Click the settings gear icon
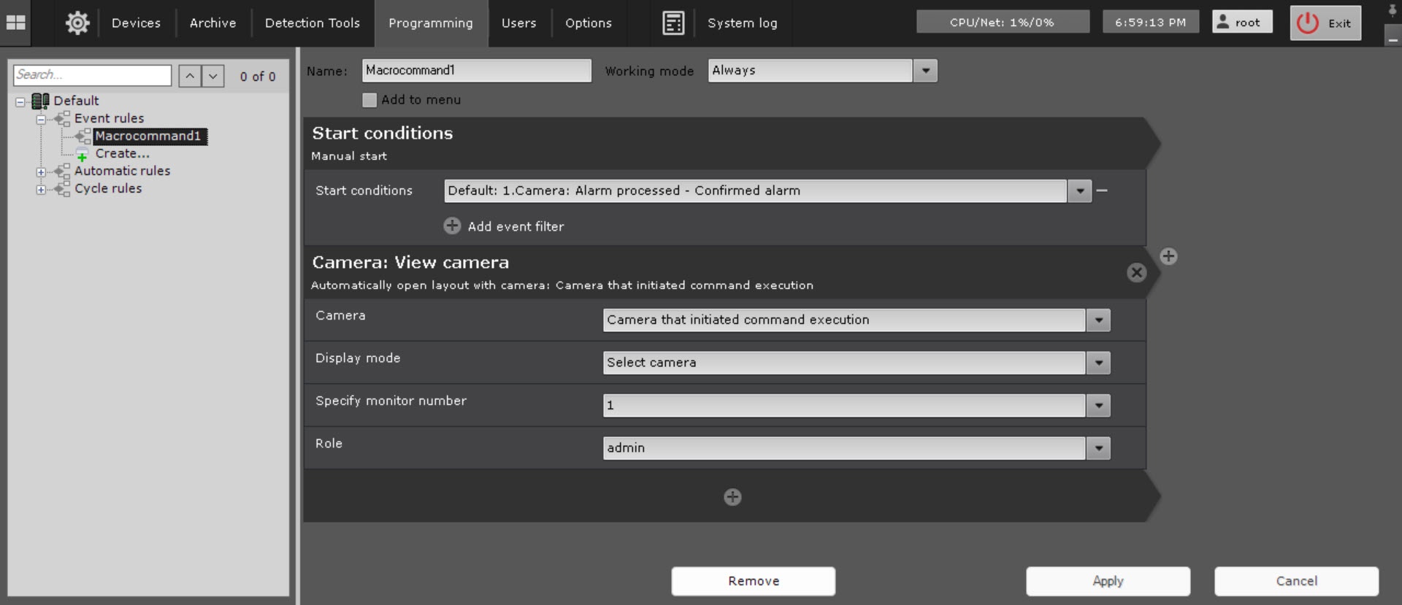This screenshot has height=605, width=1402. pos(77,23)
